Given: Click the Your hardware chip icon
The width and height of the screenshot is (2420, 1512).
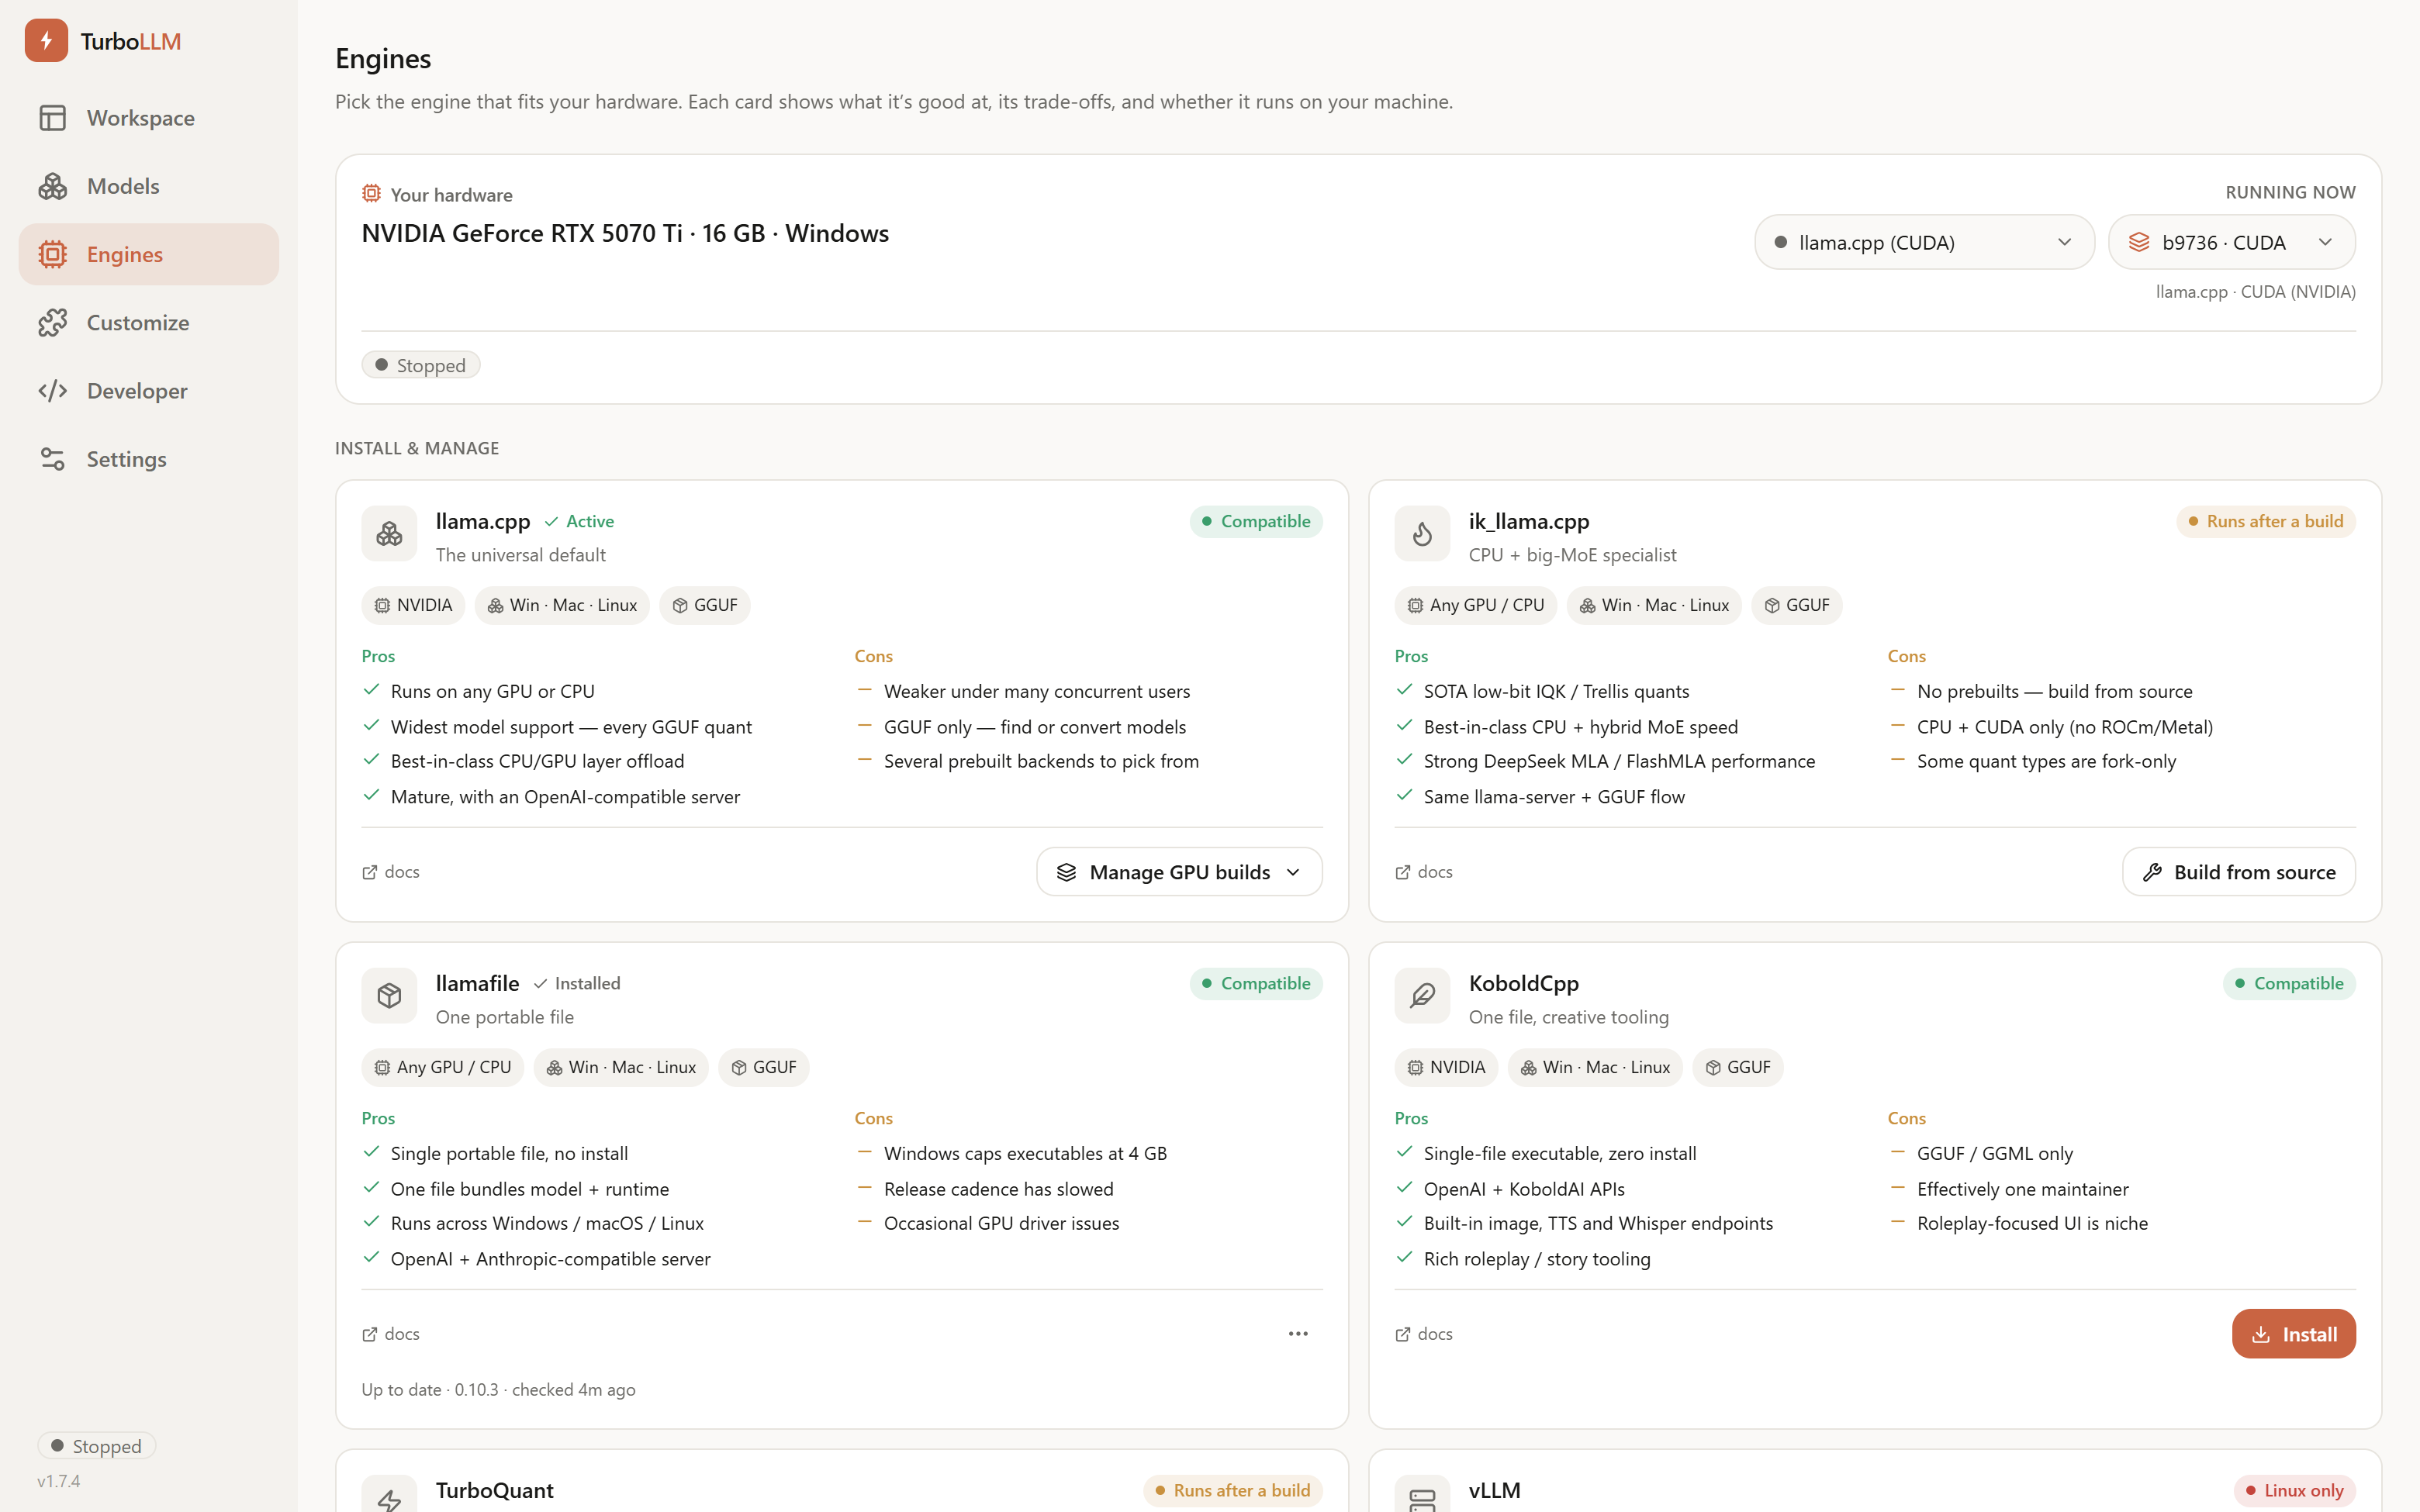Looking at the screenshot, I should click(x=371, y=193).
